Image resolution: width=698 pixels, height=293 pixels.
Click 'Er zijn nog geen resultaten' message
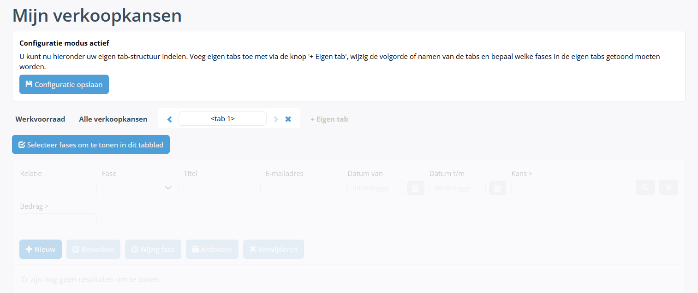(91, 279)
